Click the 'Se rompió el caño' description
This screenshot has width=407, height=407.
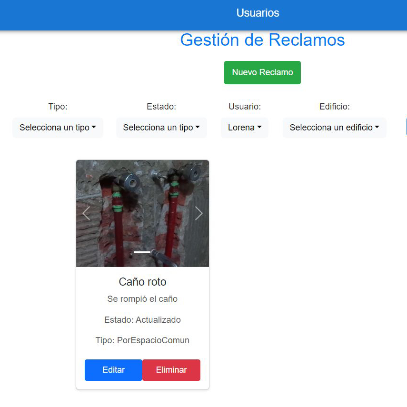pyautogui.click(x=142, y=299)
